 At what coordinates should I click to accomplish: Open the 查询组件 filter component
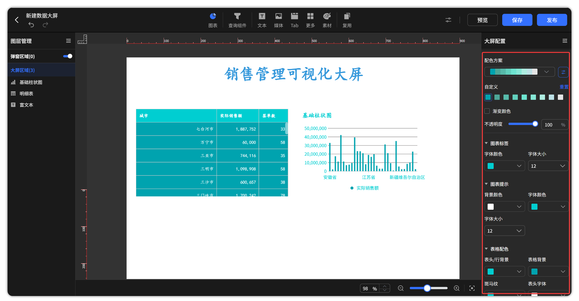(237, 20)
